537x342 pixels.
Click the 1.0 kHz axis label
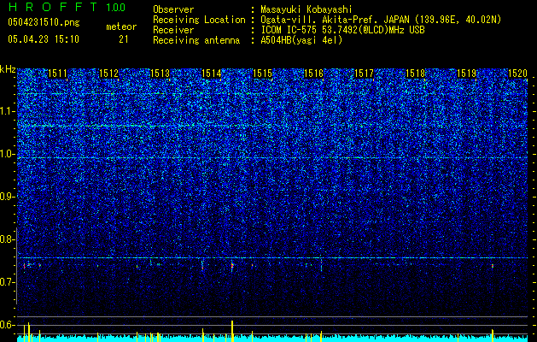click(x=8, y=154)
